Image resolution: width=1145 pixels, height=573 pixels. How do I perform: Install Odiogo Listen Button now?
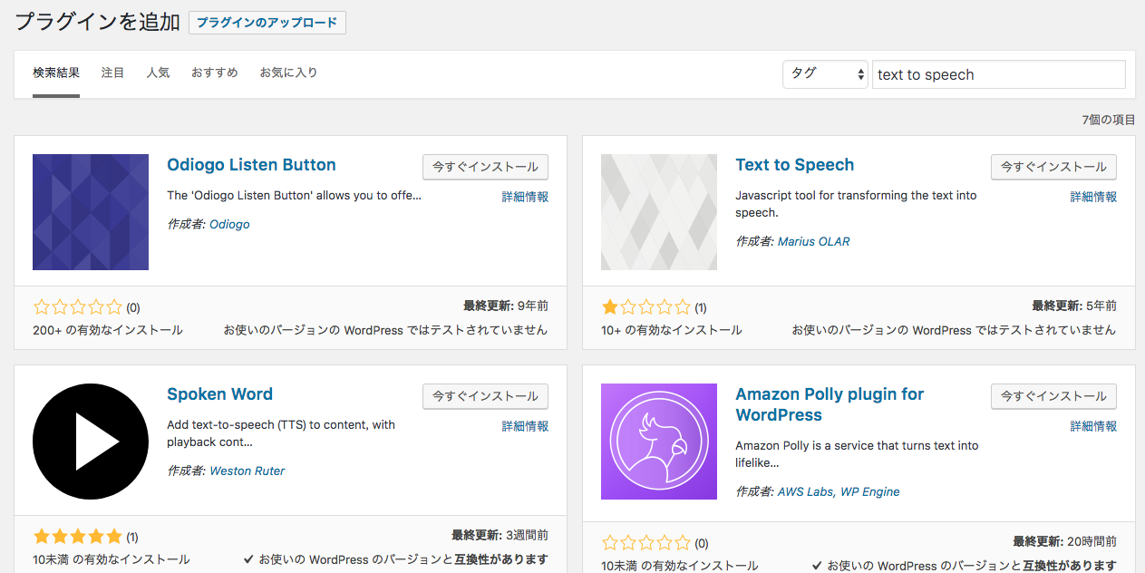485,167
